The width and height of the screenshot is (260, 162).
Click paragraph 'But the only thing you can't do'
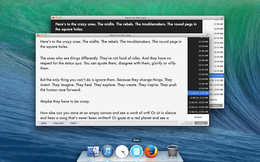pos(108,85)
